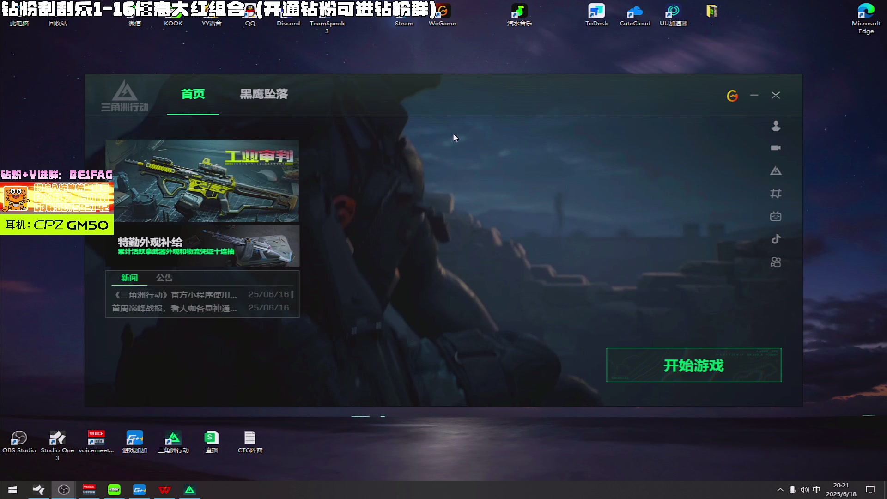Select the 新闻 news tab
The width and height of the screenshot is (887, 499).
click(x=129, y=278)
